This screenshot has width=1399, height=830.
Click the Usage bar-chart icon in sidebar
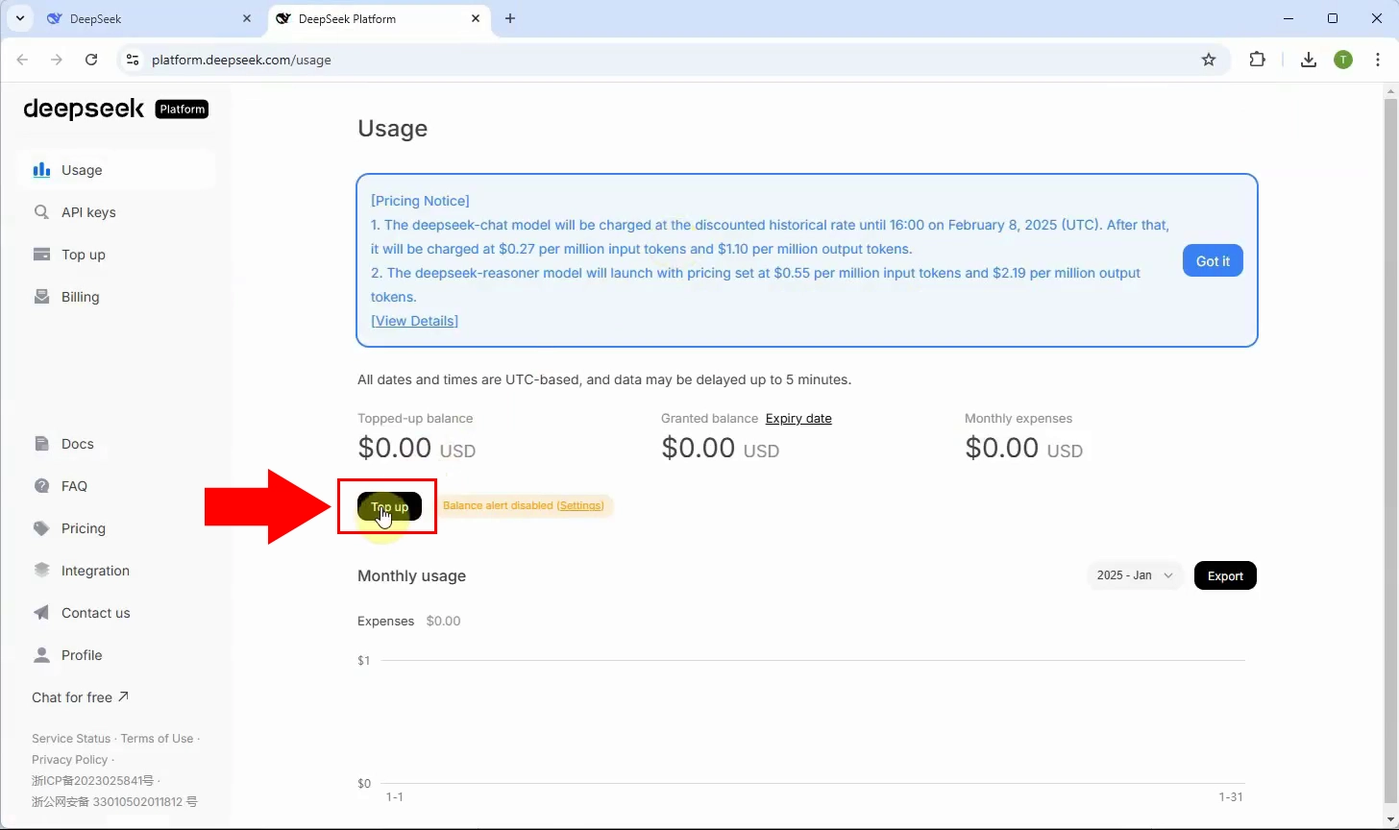(41, 170)
